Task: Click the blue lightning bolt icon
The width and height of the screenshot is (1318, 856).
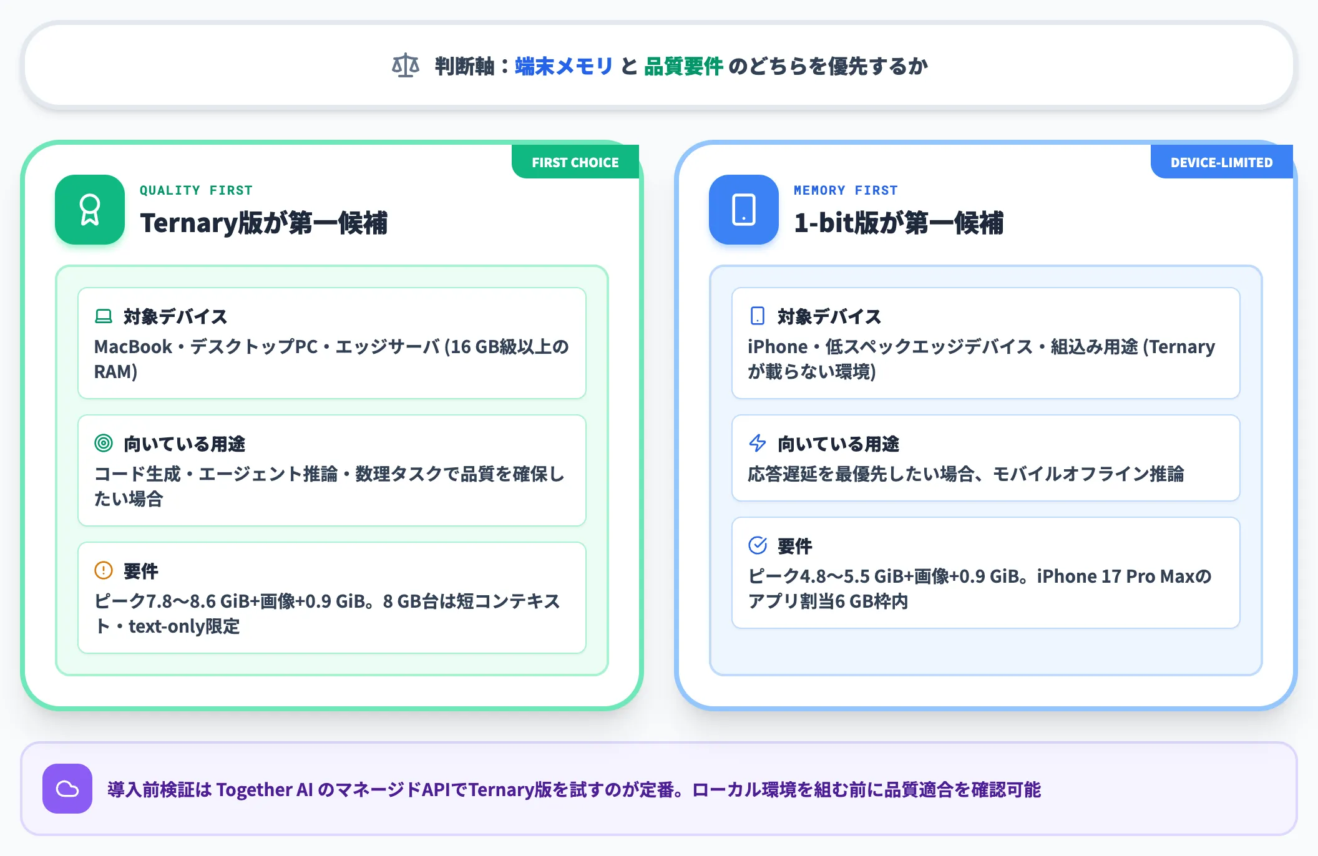Action: pyautogui.click(x=758, y=443)
